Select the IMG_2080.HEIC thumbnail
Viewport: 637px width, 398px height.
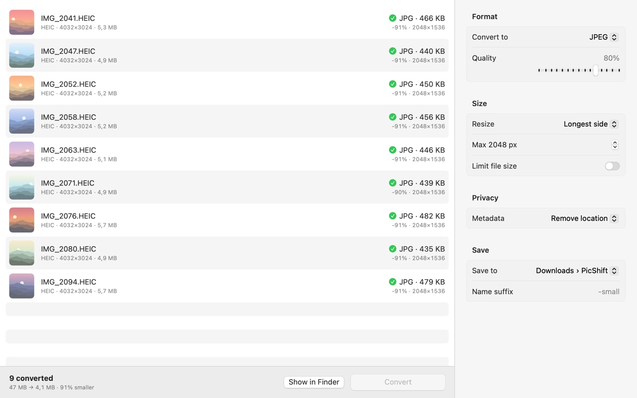pyautogui.click(x=22, y=253)
